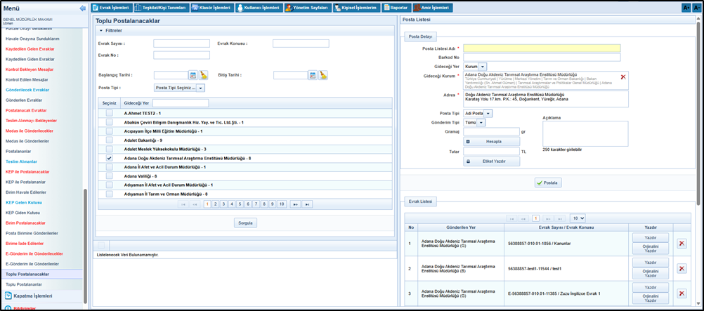Change the Evrak Listesi rows-per-page dropdown
704x311 pixels.
click(x=578, y=218)
